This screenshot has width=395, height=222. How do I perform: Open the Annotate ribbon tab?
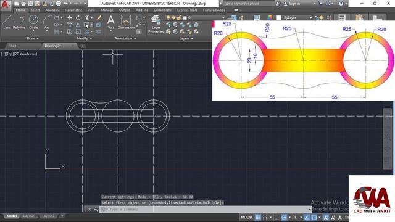coord(52,10)
